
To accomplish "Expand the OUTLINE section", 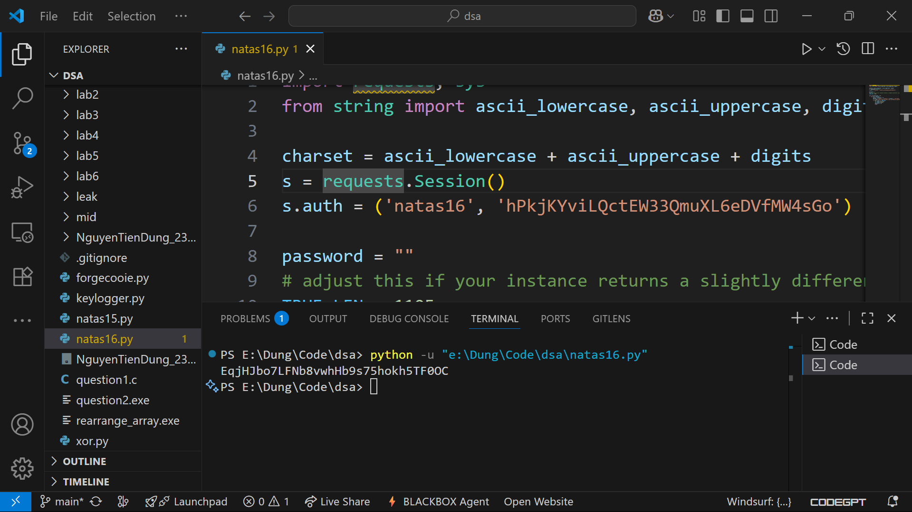I will (85, 461).
